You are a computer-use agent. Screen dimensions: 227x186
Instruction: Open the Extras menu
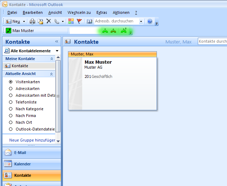pyautogui.click(x=102, y=12)
